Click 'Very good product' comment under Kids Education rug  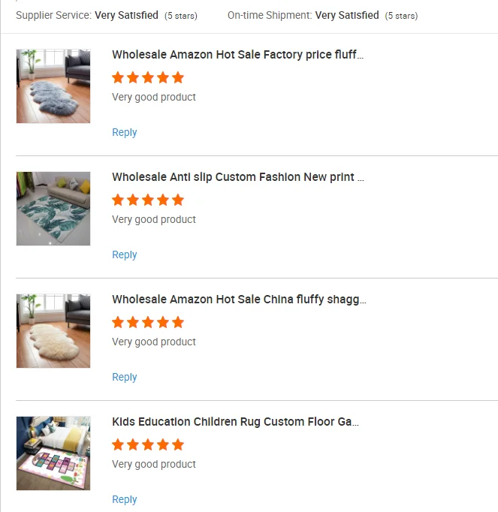(x=154, y=464)
